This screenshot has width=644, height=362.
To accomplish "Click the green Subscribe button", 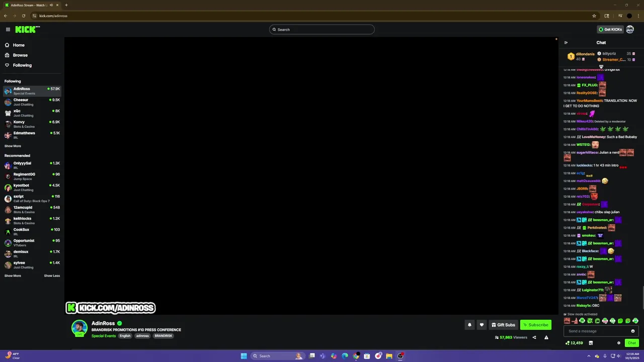I will coord(536,325).
